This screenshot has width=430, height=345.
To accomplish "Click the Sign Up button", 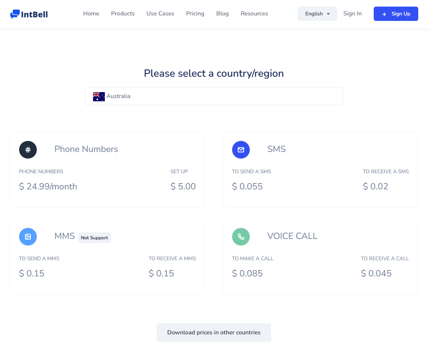I will pyautogui.click(x=396, y=14).
